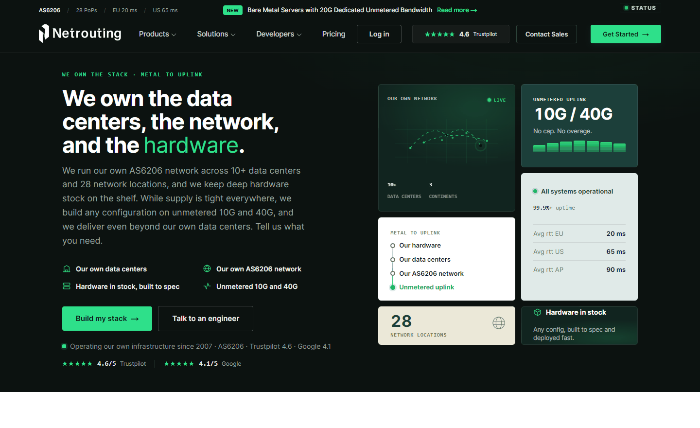Click Talk to an engineer

[x=206, y=319]
